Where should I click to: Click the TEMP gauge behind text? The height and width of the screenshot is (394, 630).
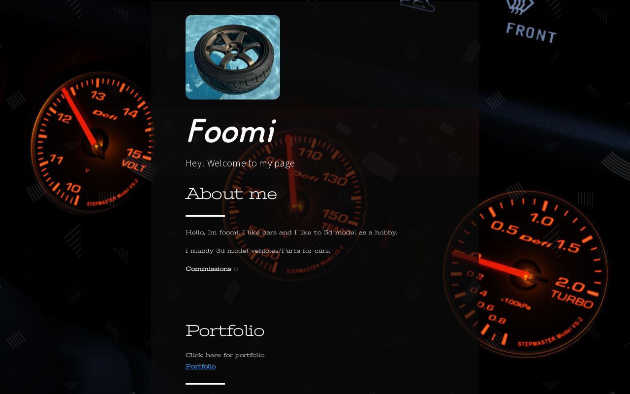[x=295, y=207]
